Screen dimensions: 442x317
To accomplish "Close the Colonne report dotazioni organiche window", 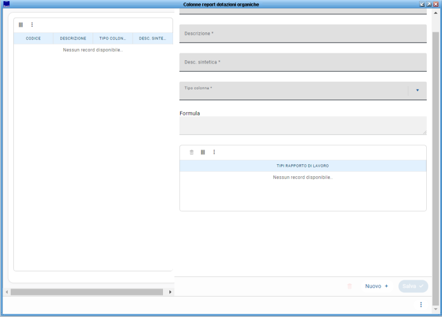I will pos(436,4).
